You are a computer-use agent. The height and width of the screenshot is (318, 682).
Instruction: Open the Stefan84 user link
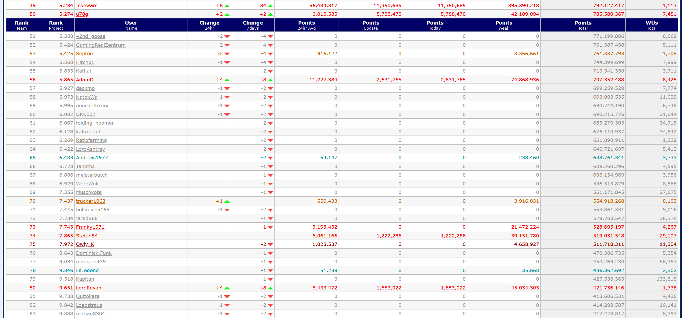click(87, 236)
